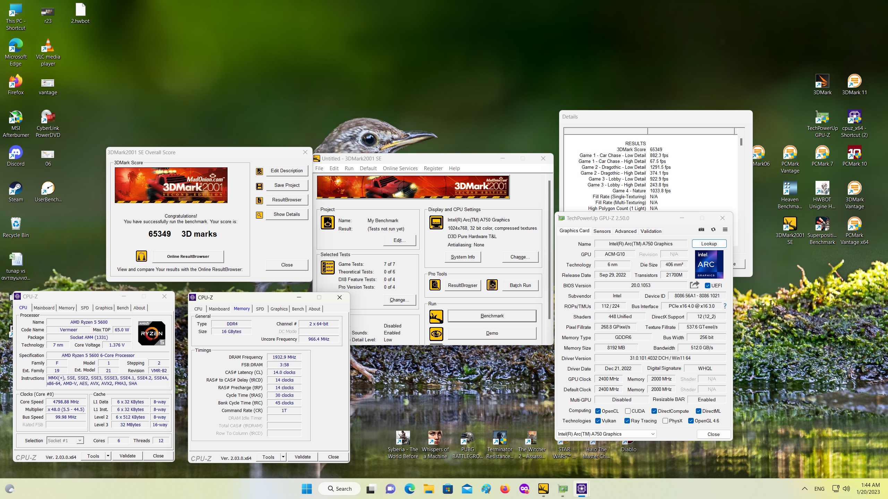Viewport: 888px width, 499px height.
Task: Open the 3DMark 11 desktop shortcut
Action: click(x=854, y=85)
